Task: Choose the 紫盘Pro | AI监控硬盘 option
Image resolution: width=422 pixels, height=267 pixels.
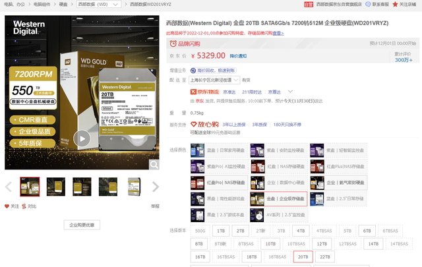Action: tap(219, 166)
